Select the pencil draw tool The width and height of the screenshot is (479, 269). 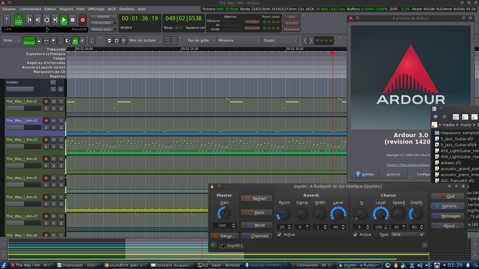coord(82,41)
